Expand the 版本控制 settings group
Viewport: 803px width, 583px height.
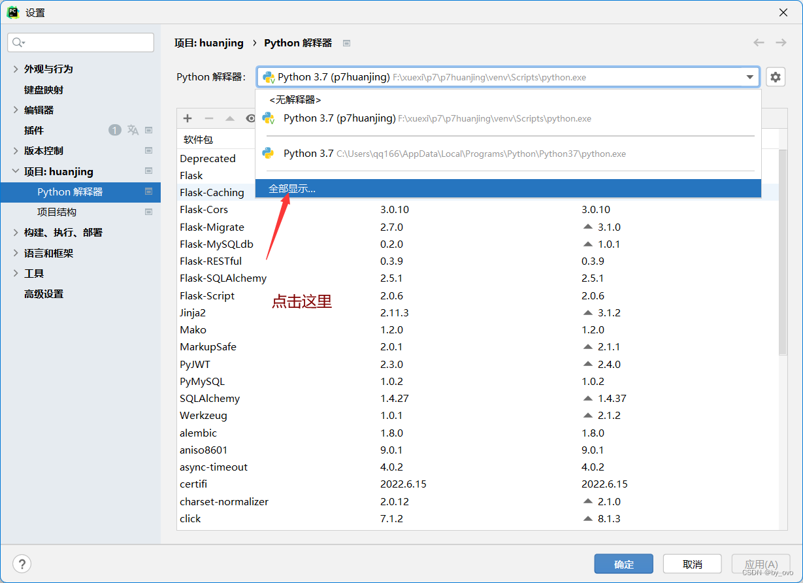pos(16,151)
